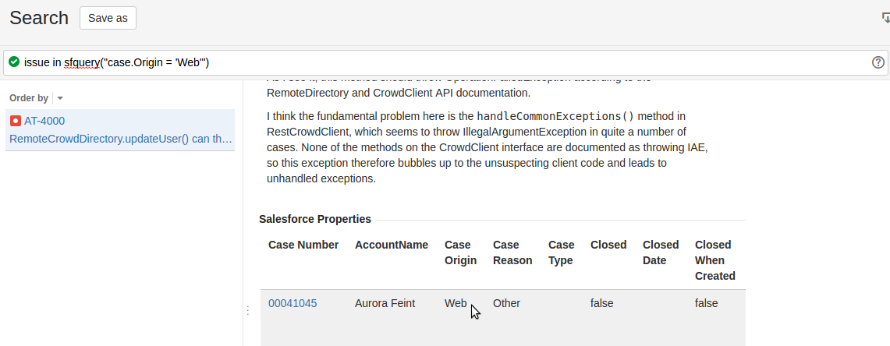
Task: Click the AccountName column header
Action: (392, 245)
